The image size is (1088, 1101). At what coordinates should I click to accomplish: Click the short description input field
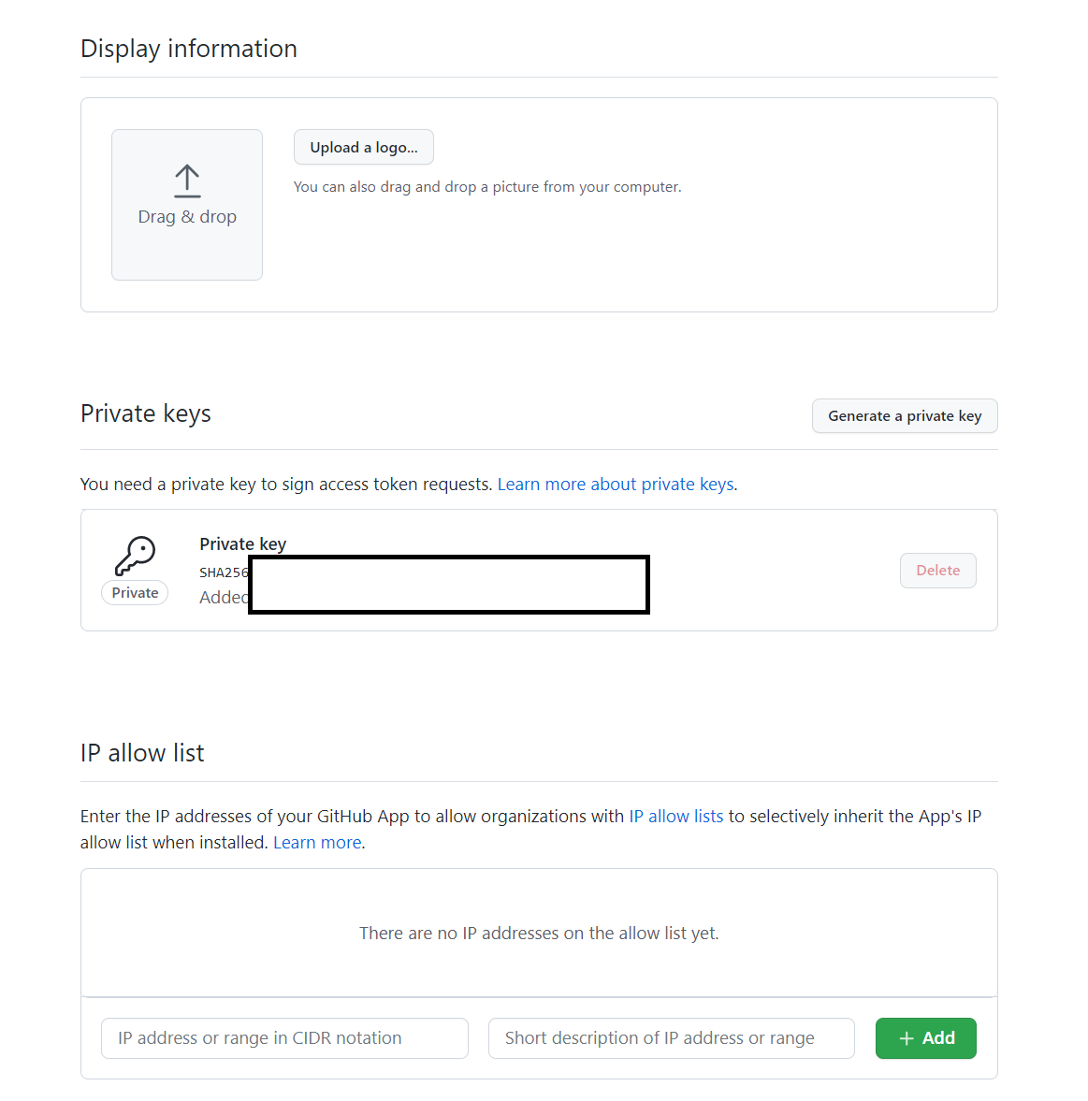pos(671,1038)
